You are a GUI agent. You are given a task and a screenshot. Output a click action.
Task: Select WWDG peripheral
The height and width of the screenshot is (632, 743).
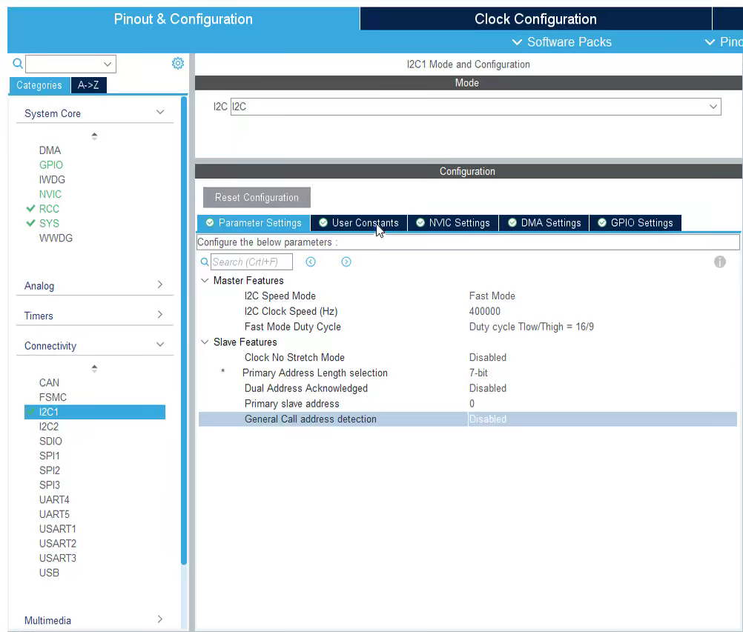56,238
